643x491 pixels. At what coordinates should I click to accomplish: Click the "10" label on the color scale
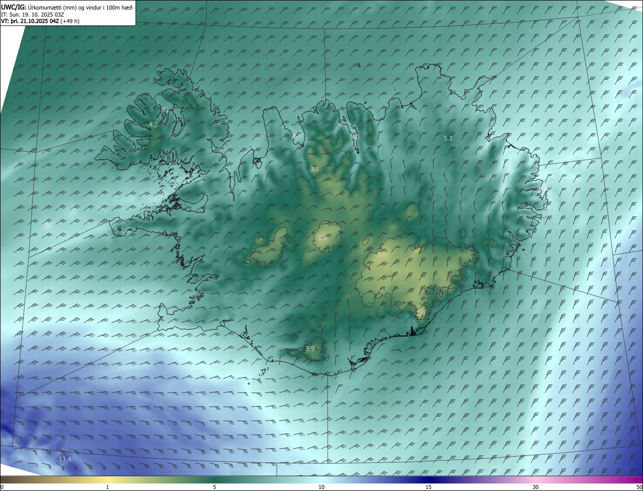(321, 487)
